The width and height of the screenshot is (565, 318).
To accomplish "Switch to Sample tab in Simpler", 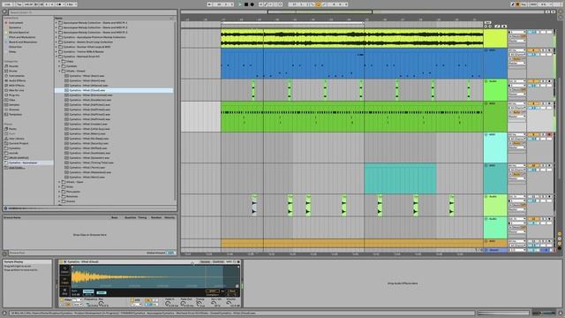I will click(205, 261).
